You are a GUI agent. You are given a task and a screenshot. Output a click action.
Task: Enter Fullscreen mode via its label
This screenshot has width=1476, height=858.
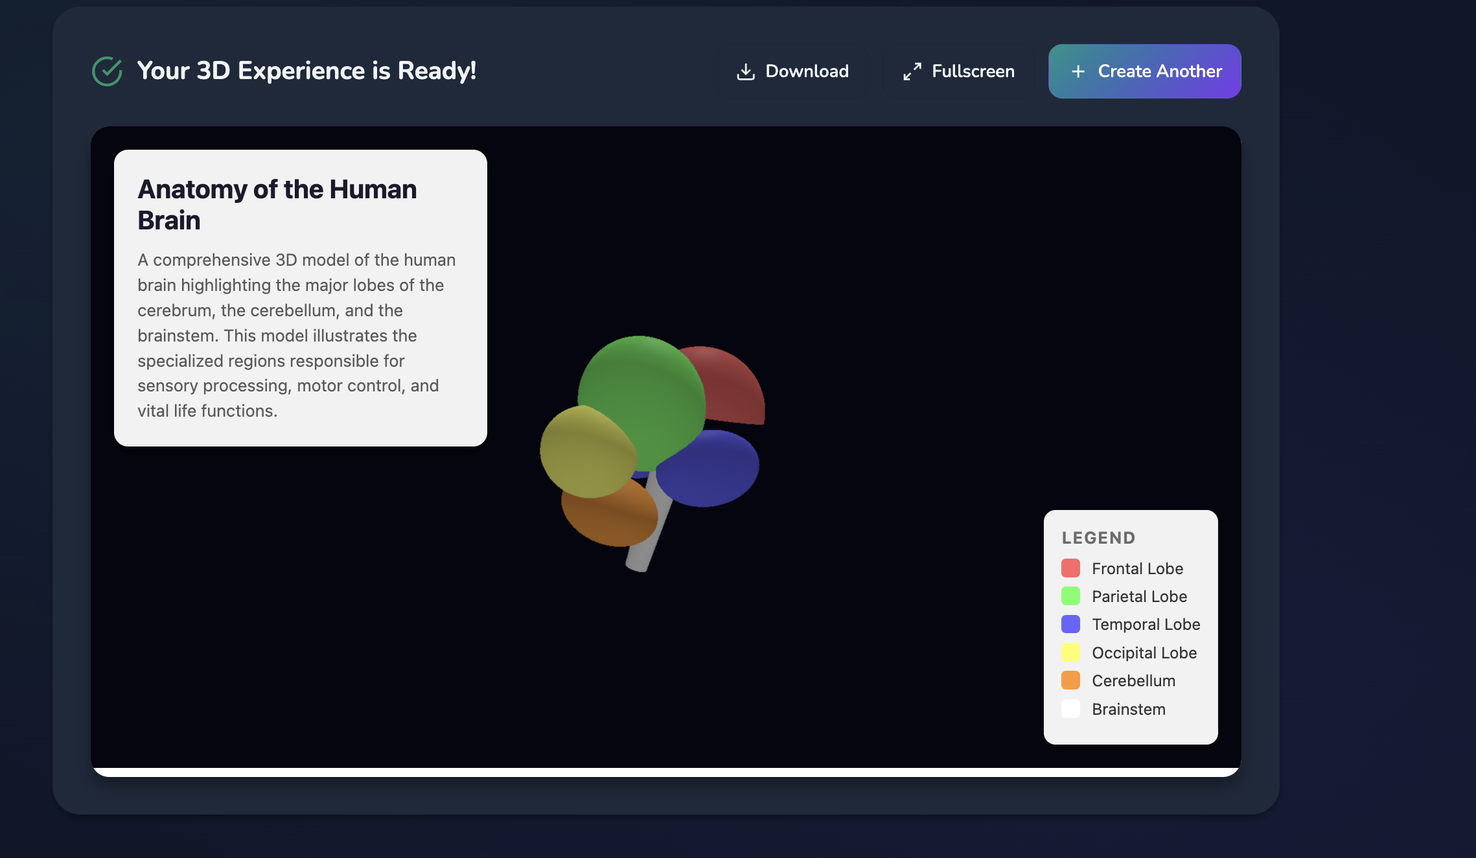pos(973,71)
